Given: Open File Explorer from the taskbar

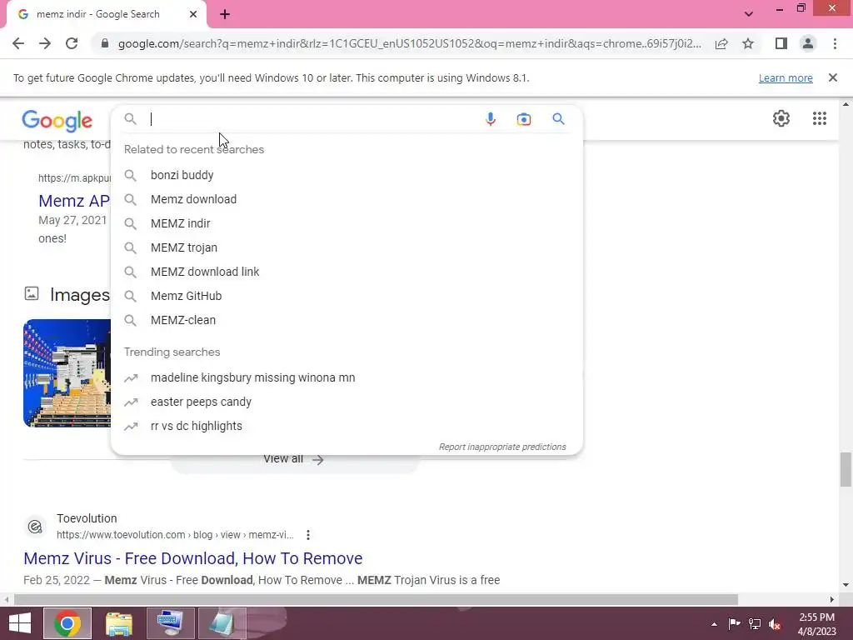Looking at the screenshot, I should [118, 623].
